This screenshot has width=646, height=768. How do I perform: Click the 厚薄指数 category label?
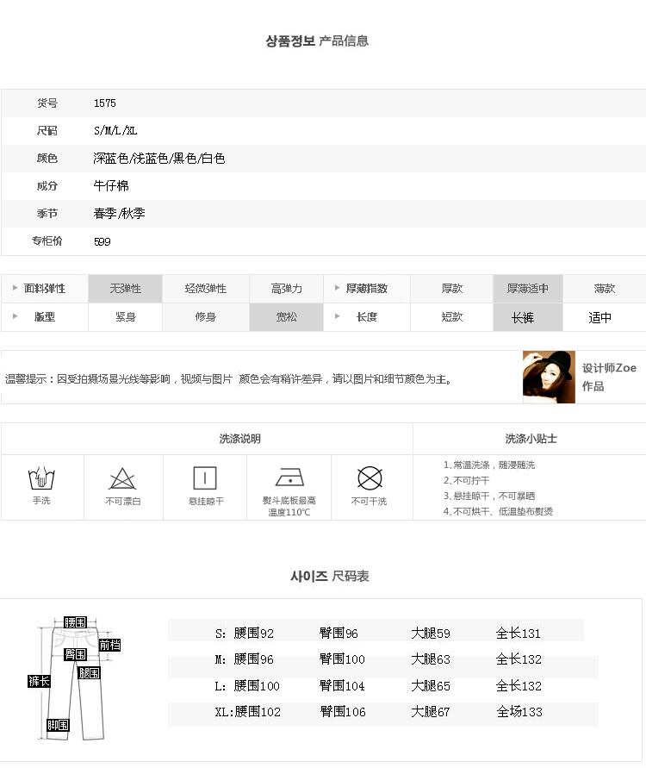click(x=367, y=289)
